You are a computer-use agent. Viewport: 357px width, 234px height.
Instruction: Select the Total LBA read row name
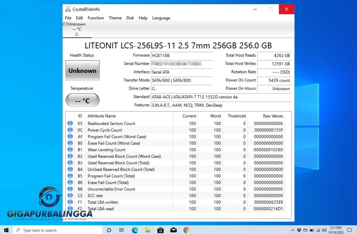(x=101, y=208)
